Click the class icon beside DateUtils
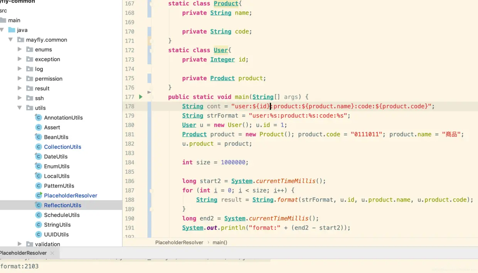 pyautogui.click(x=38, y=156)
